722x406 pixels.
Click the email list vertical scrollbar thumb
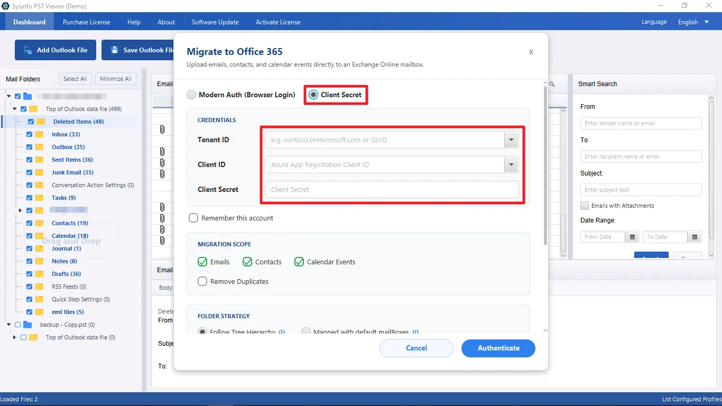[563, 233]
